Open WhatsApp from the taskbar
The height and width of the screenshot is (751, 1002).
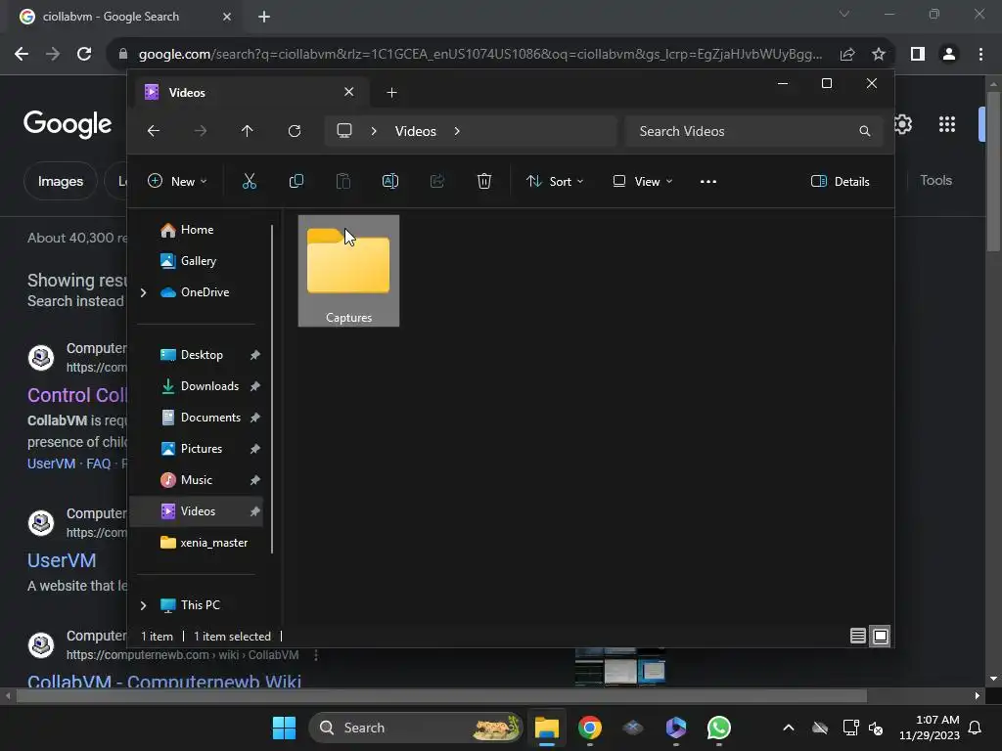pyautogui.click(x=719, y=728)
